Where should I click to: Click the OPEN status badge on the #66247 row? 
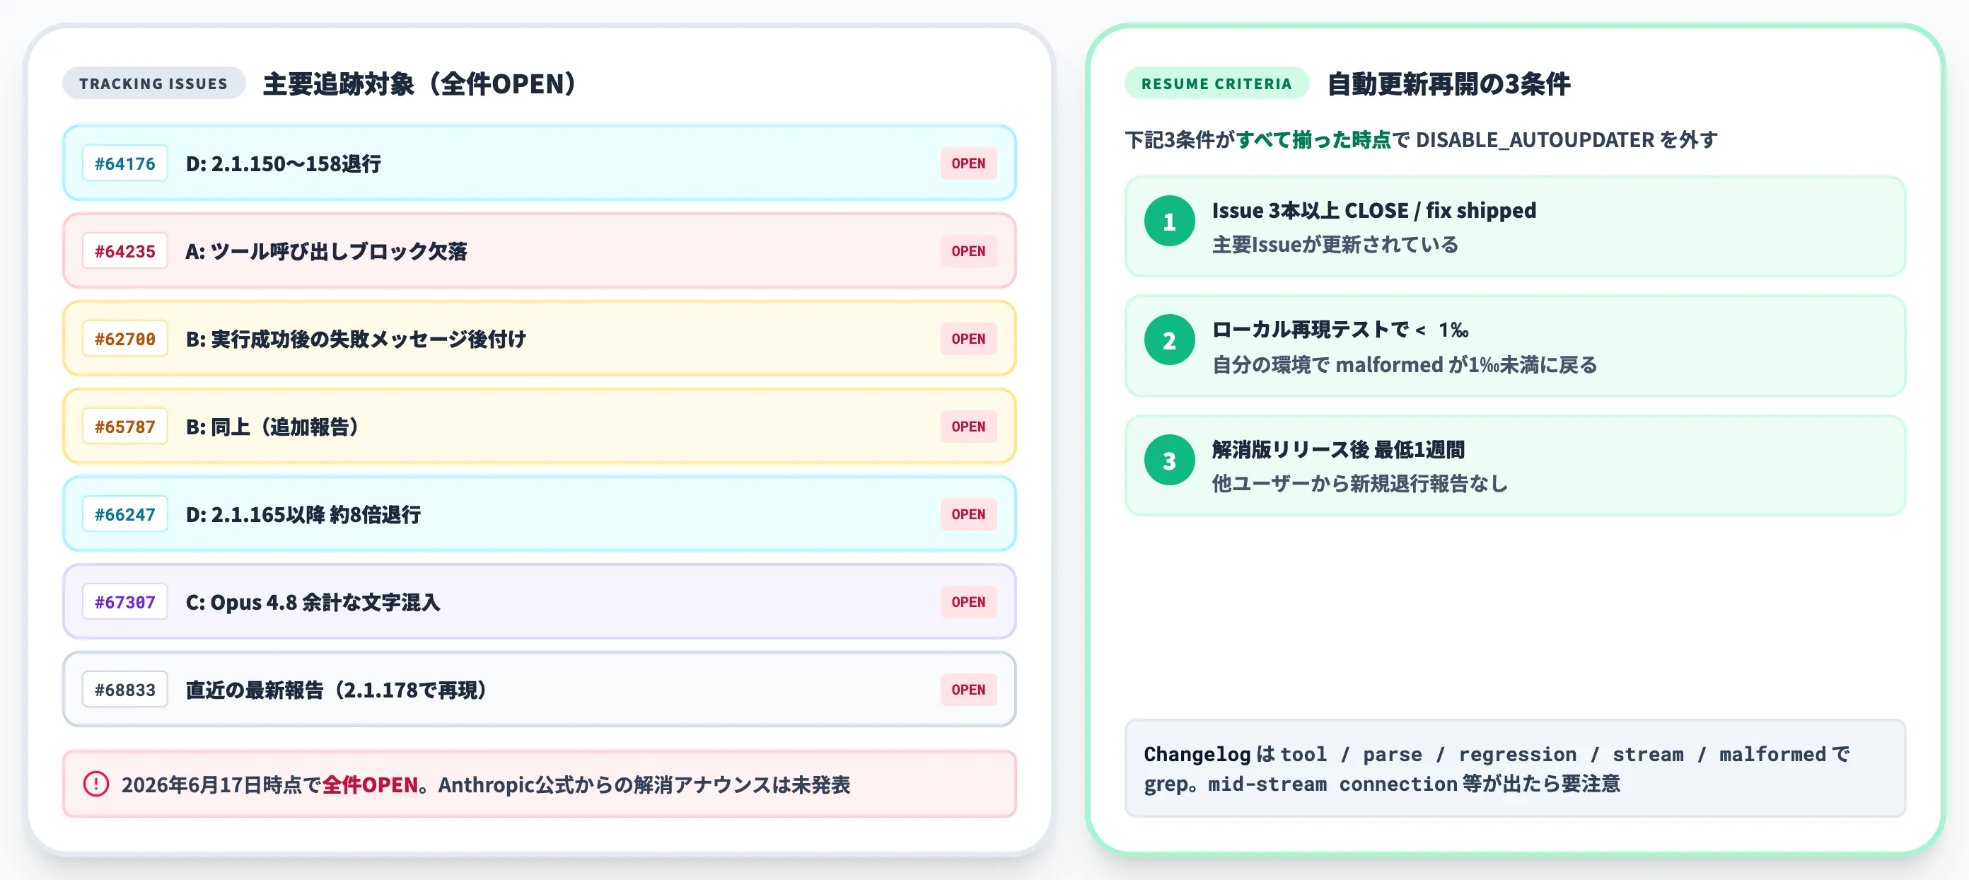(x=968, y=514)
